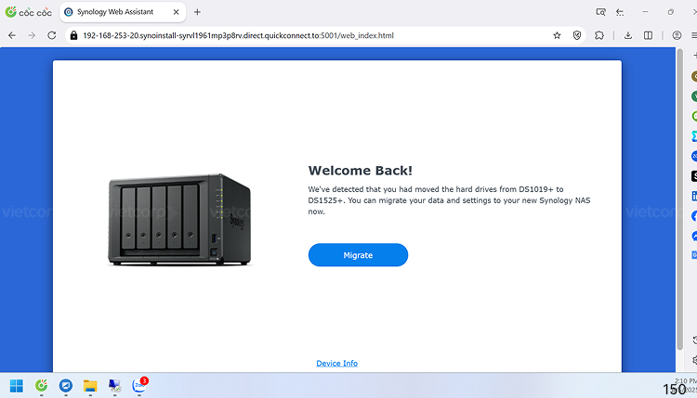The height and width of the screenshot is (398, 697).
Task: Open the browser extensions puzzle icon
Action: coord(599,35)
